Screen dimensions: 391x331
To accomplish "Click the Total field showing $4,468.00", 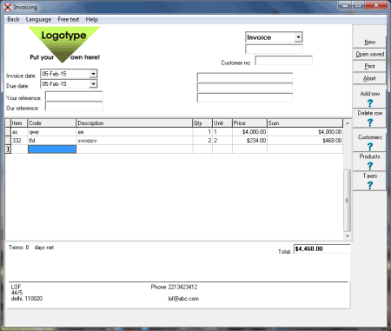I will (322, 248).
